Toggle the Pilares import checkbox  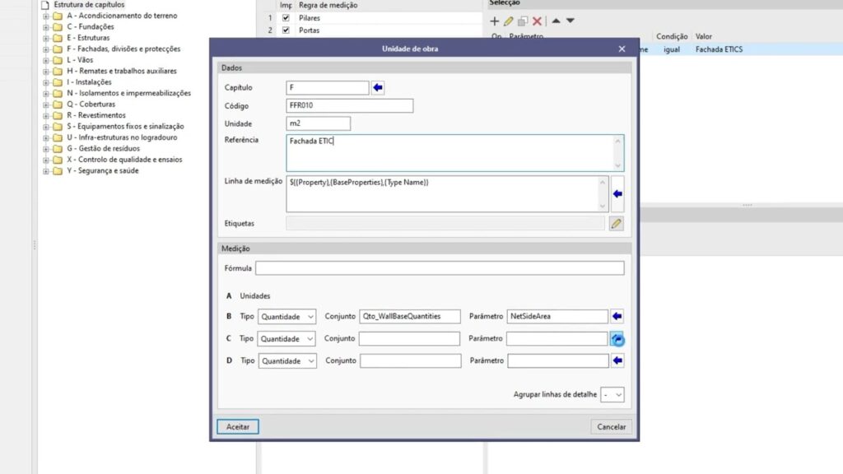coord(286,17)
